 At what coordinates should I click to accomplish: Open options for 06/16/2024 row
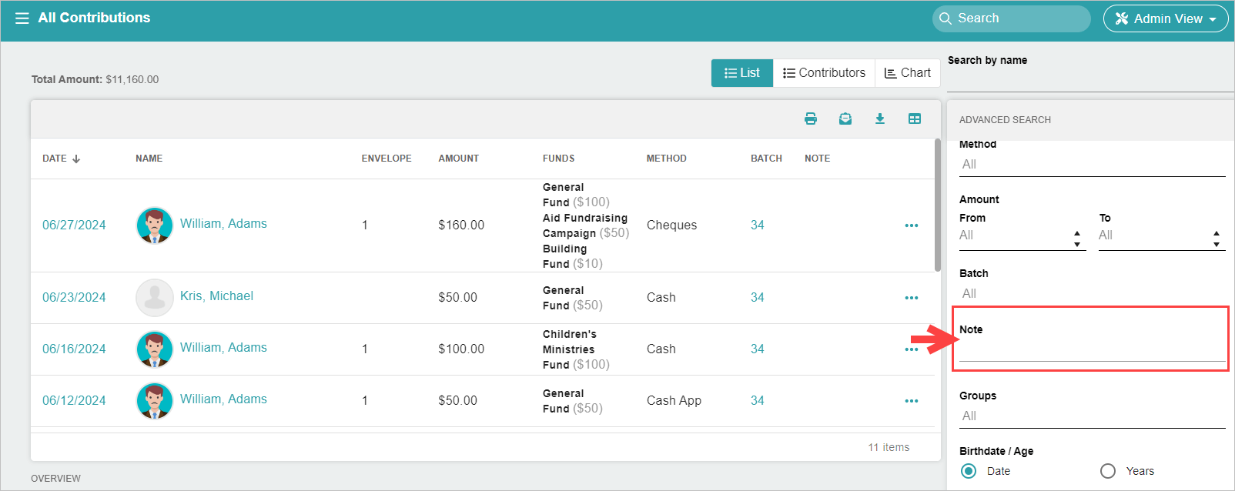(912, 349)
